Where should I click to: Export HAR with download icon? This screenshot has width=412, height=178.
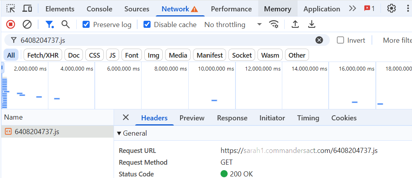click(x=312, y=24)
